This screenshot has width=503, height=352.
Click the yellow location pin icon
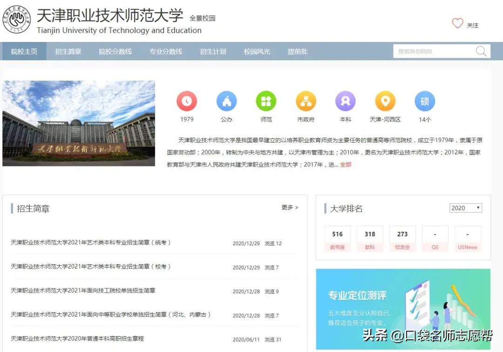pyautogui.click(x=385, y=101)
